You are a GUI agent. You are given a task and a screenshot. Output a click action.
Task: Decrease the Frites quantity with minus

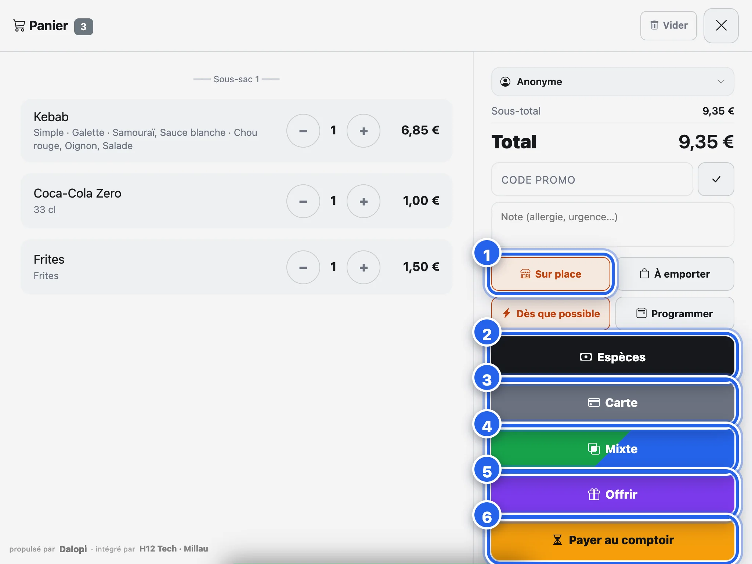pyautogui.click(x=303, y=267)
